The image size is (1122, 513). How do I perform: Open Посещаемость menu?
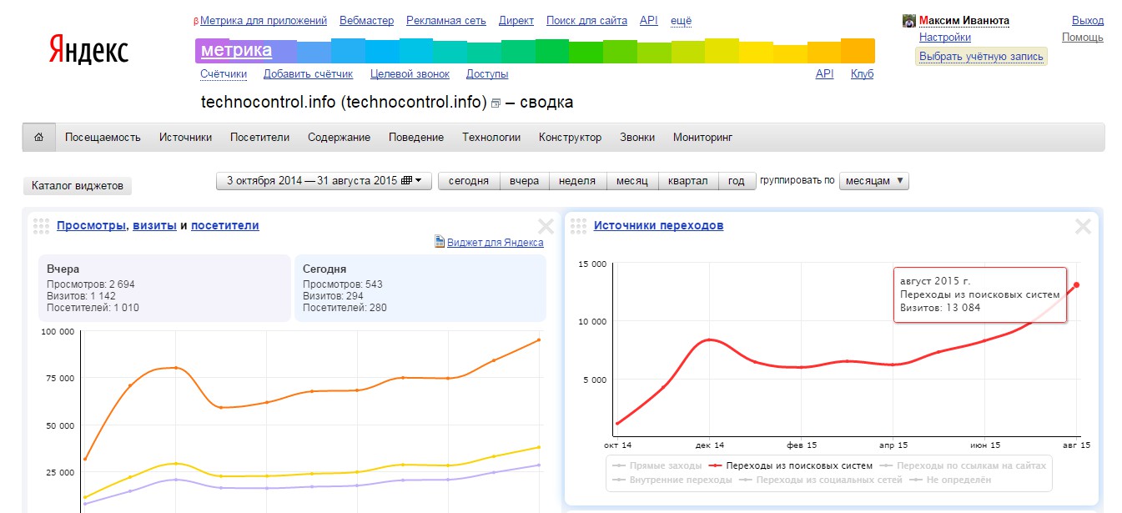pyautogui.click(x=103, y=138)
